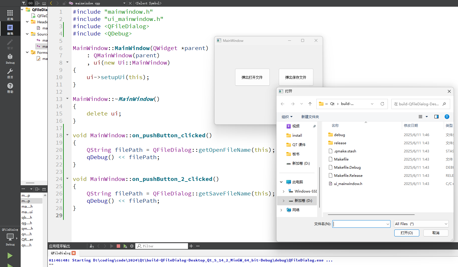
Task: Select ma...ui entry in open documents
Action: [27, 212]
